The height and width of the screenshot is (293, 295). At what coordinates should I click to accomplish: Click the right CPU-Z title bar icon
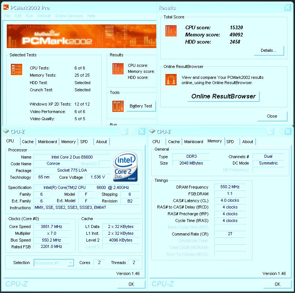tap(152, 131)
